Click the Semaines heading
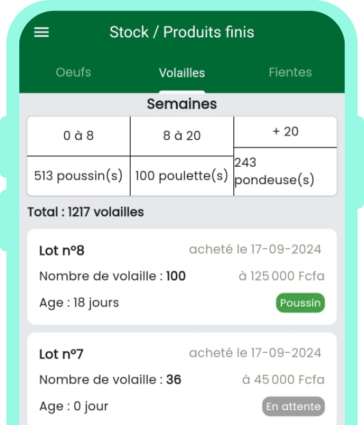 tap(182, 104)
